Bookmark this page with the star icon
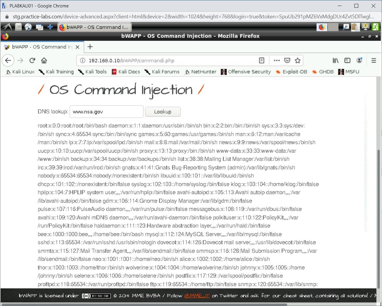This screenshot has width=382, height=306. (x=297, y=60)
